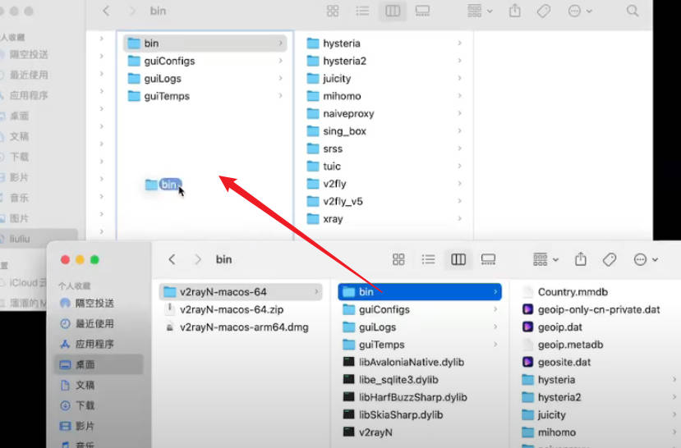Click the back arrow in the rear Finder window
681x448 pixels.
click(x=106, y=11)
